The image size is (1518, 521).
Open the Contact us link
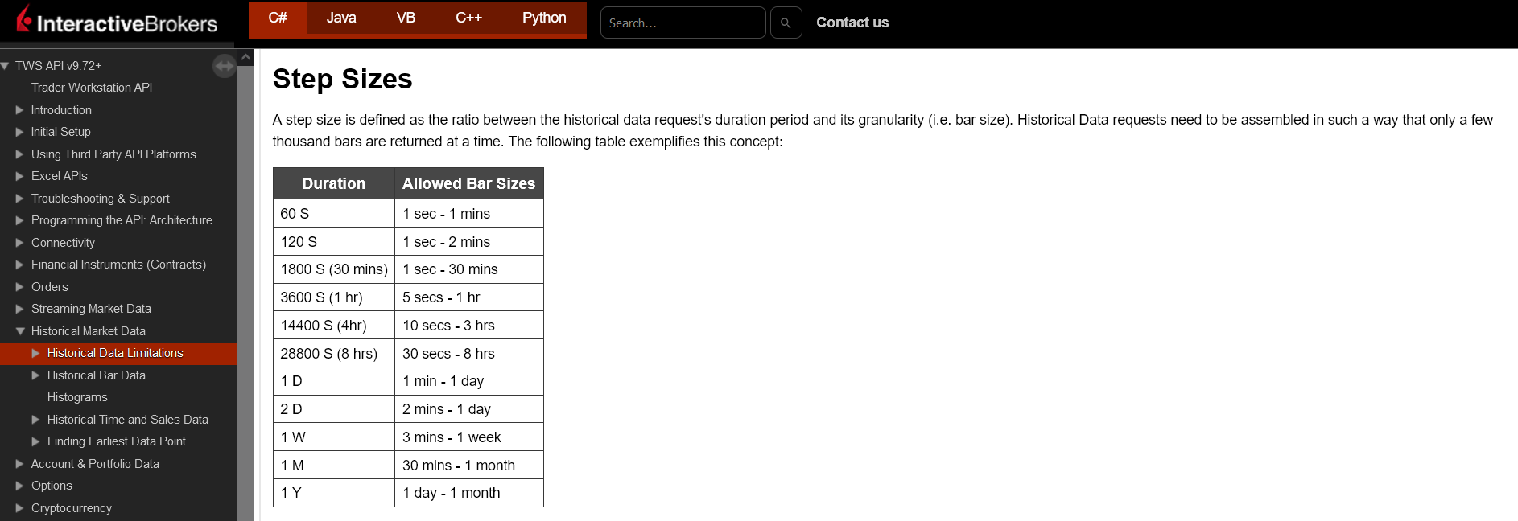pos(852,23)
